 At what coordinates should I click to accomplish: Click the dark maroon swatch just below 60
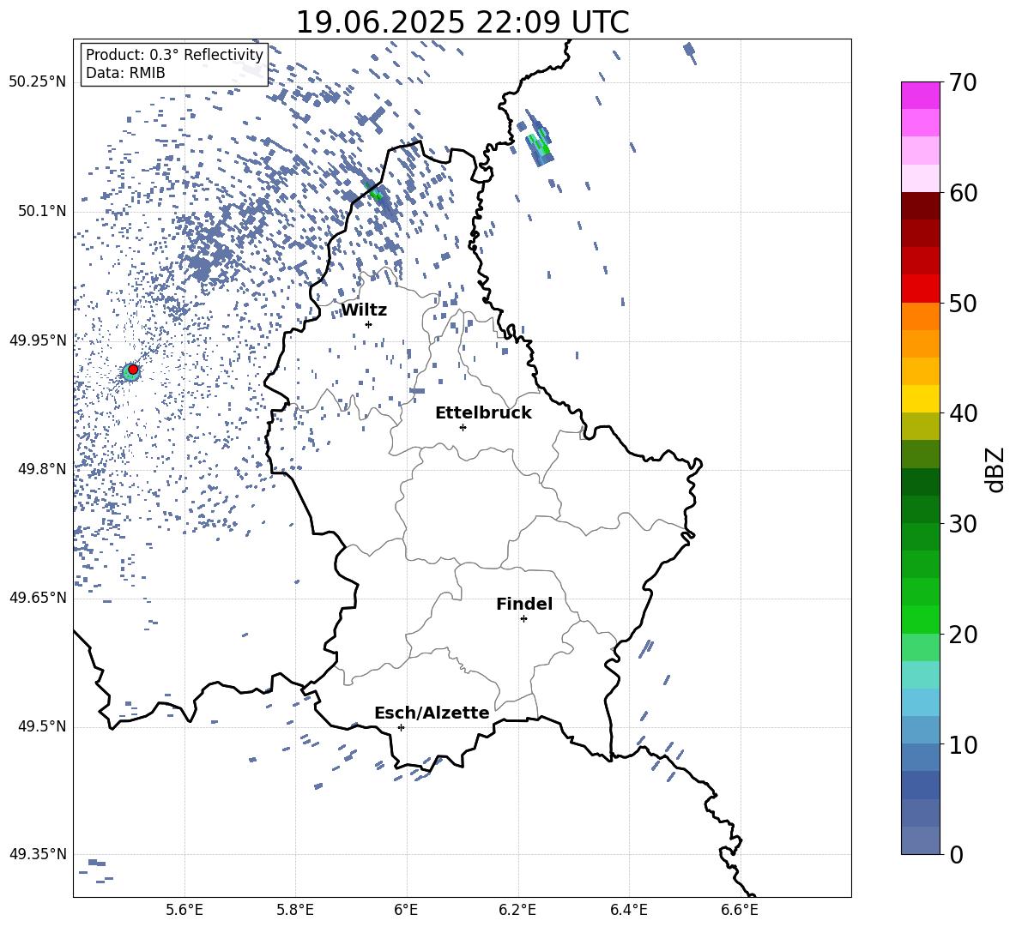click(920, 206)
